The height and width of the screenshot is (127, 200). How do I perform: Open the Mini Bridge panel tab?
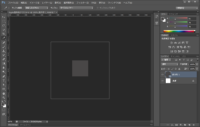[13, 125]
